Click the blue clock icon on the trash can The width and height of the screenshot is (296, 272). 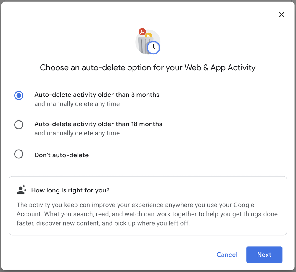click(153, 48)
